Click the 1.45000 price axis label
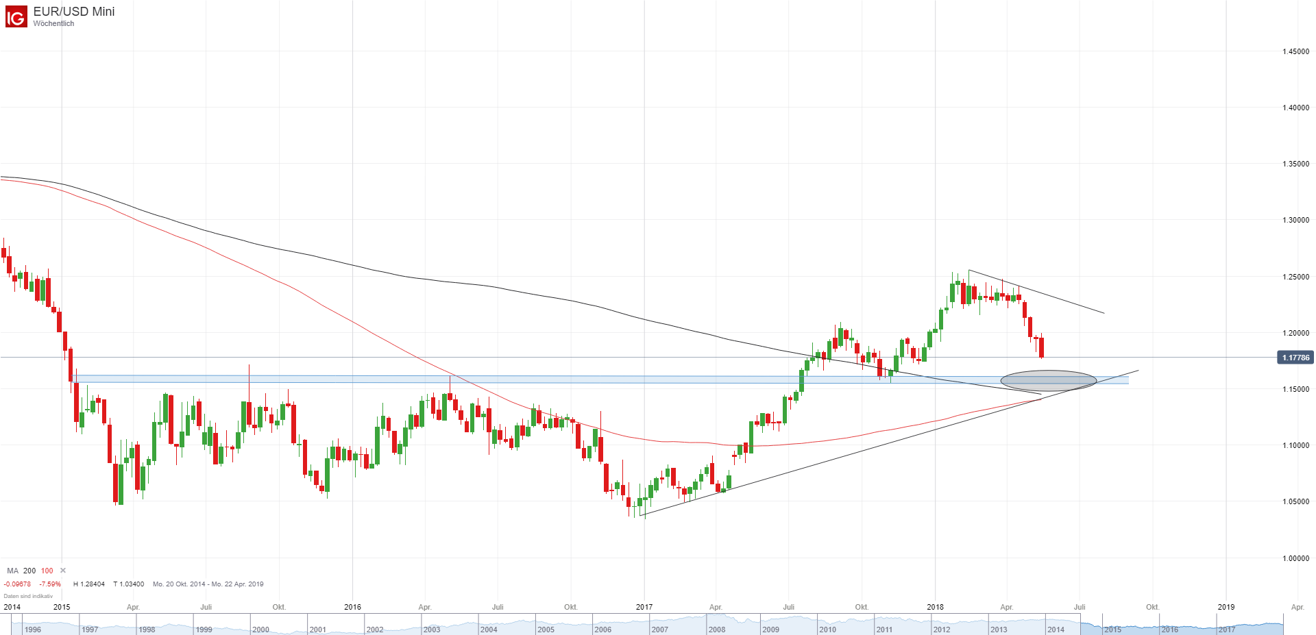The height and width of the screenshot is (635, 1316). pos(1295,51)
